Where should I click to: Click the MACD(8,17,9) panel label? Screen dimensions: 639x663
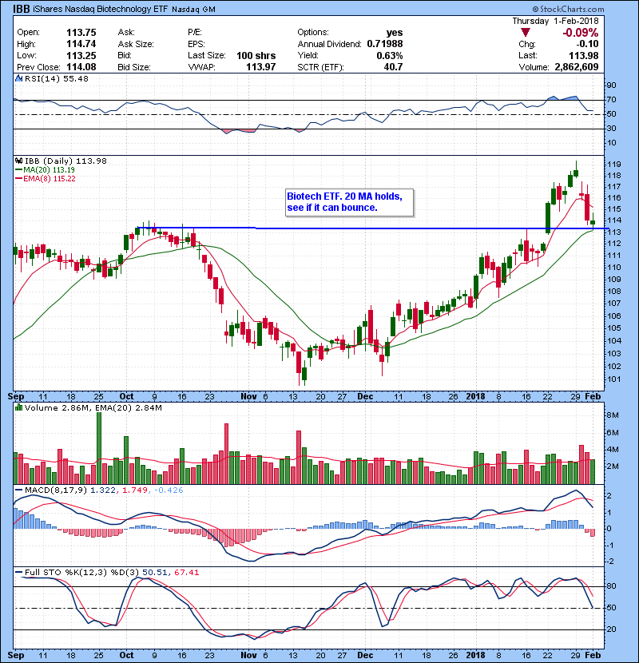click(56, 490)
